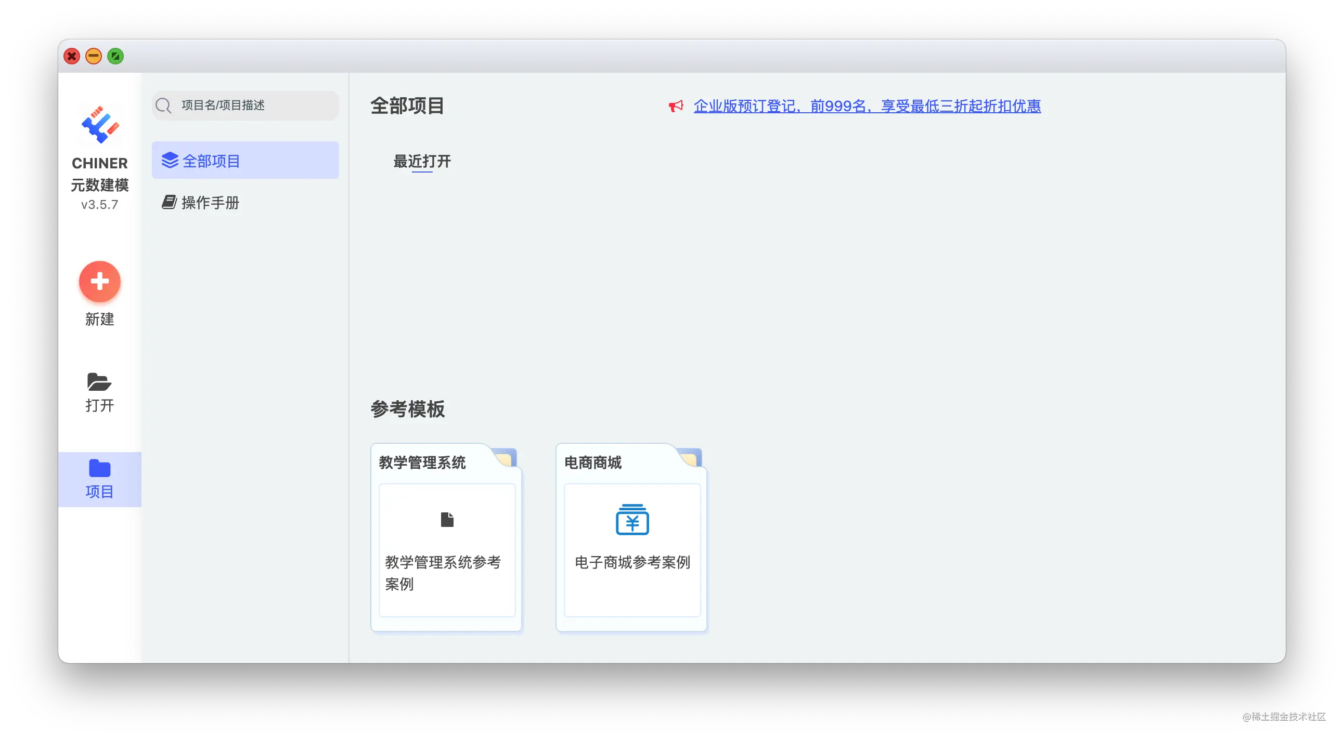This screenshot has width=1344, height=740.
Task: Click the 新建 label under plus button
Action: (100, 319)
